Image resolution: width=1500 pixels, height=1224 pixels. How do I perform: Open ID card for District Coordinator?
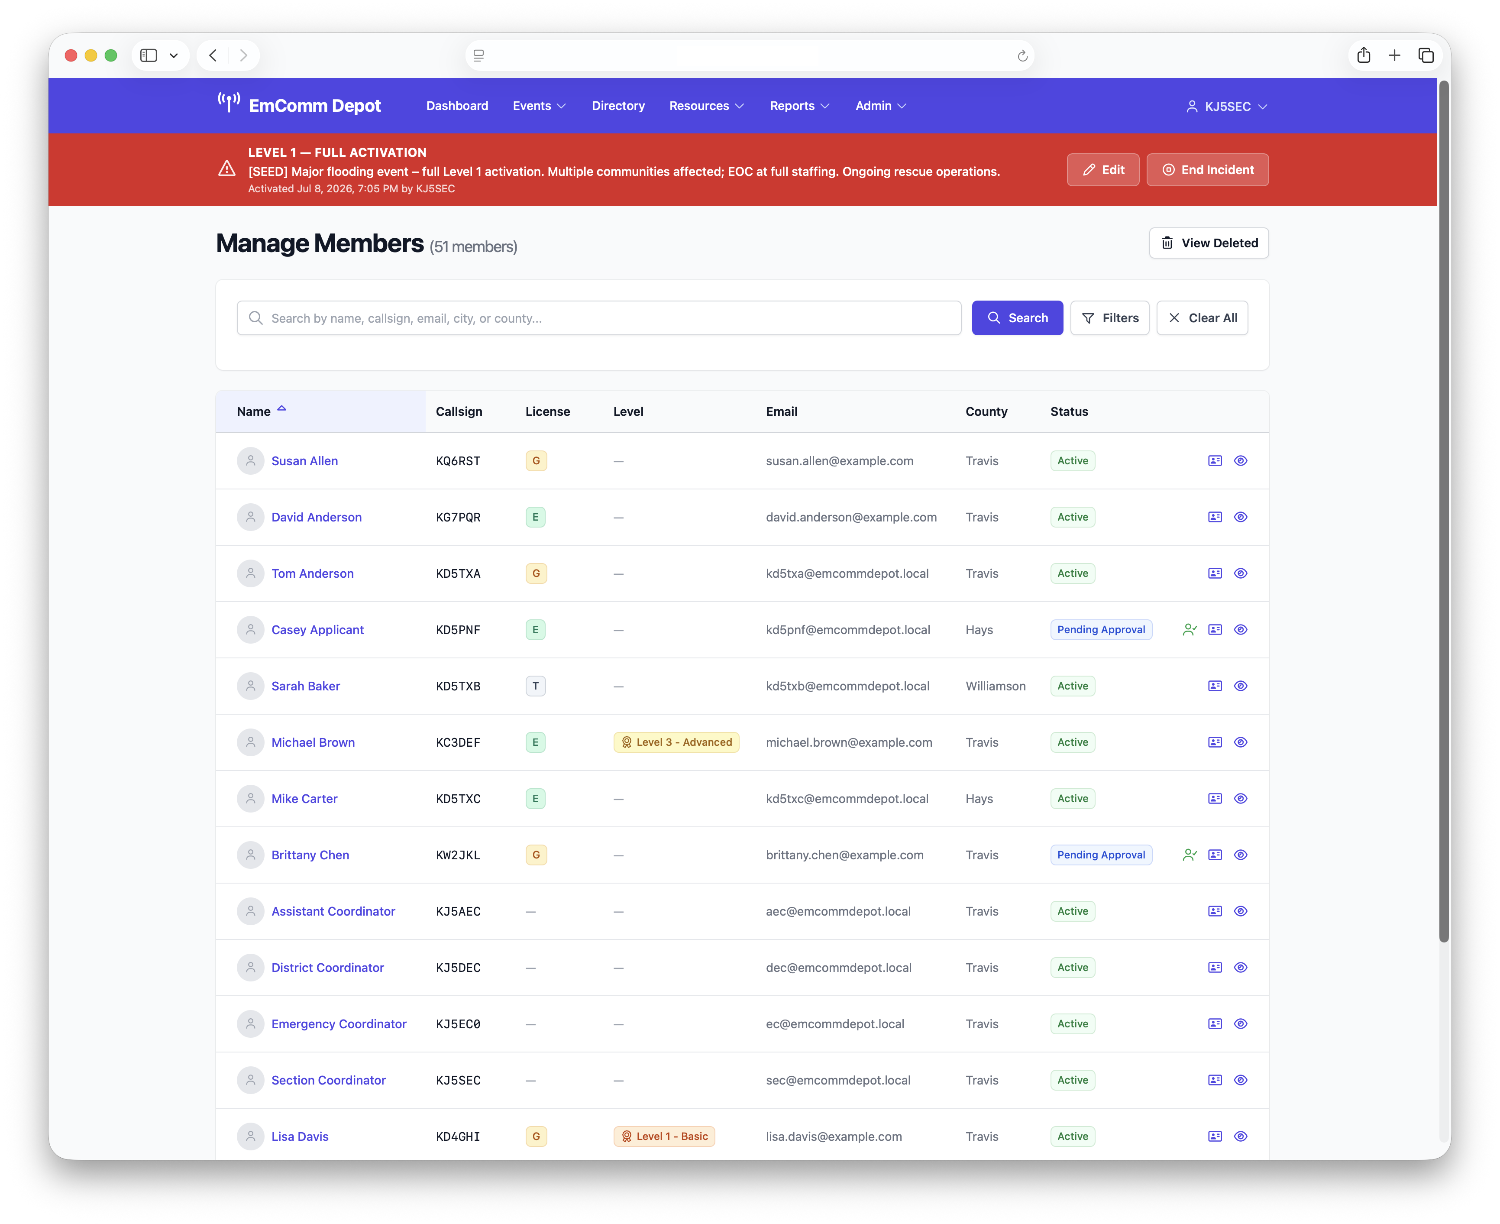tap(1215, 968)
